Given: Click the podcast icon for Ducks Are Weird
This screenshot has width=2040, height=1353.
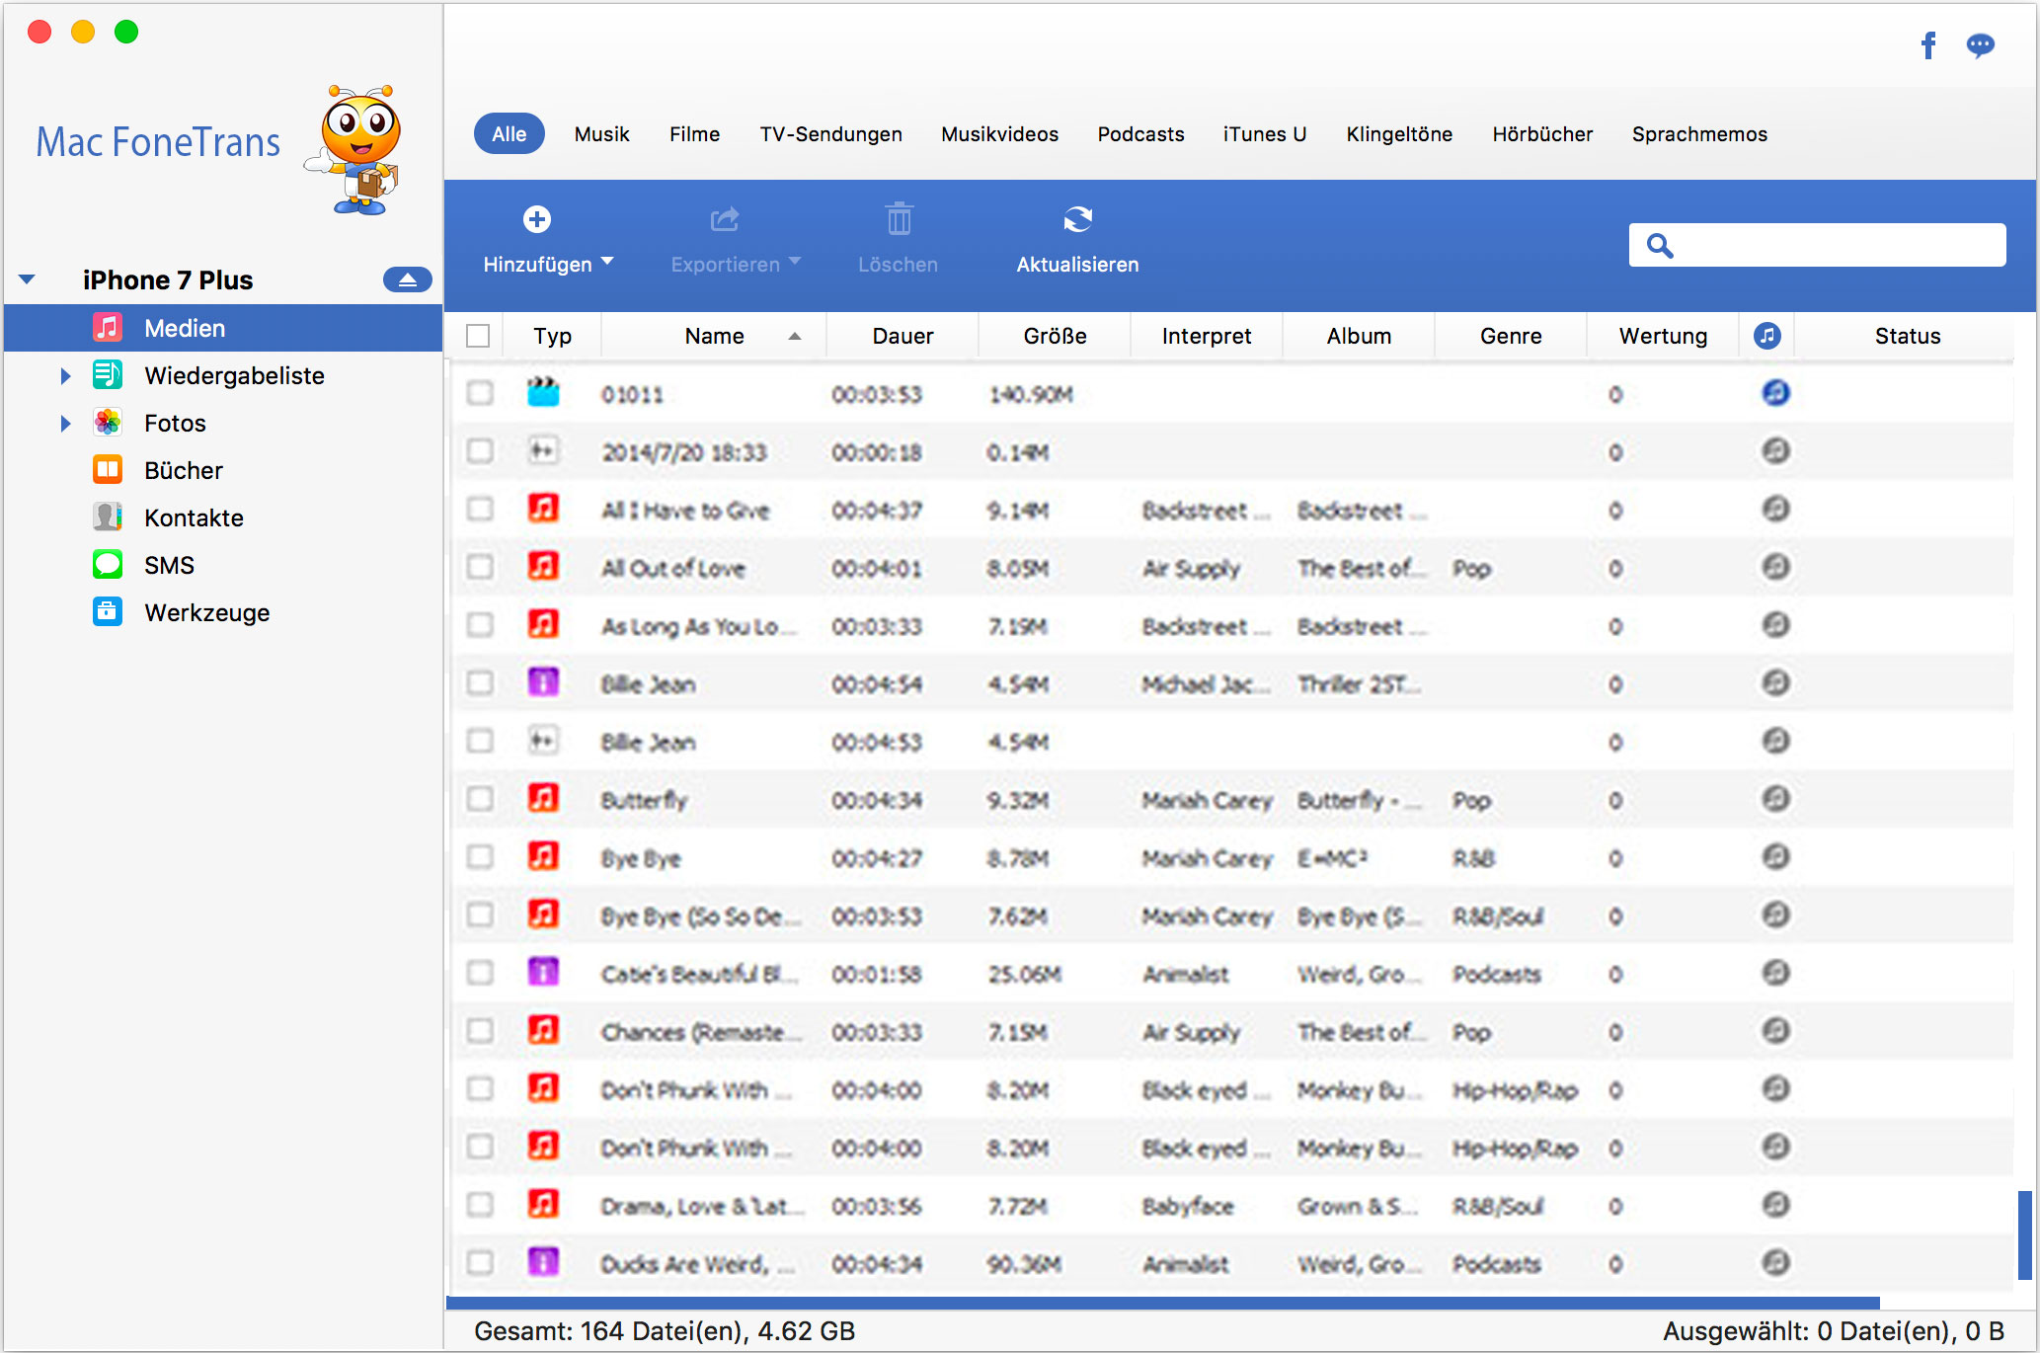Looking at the screenshot, I should point(543,1262).
